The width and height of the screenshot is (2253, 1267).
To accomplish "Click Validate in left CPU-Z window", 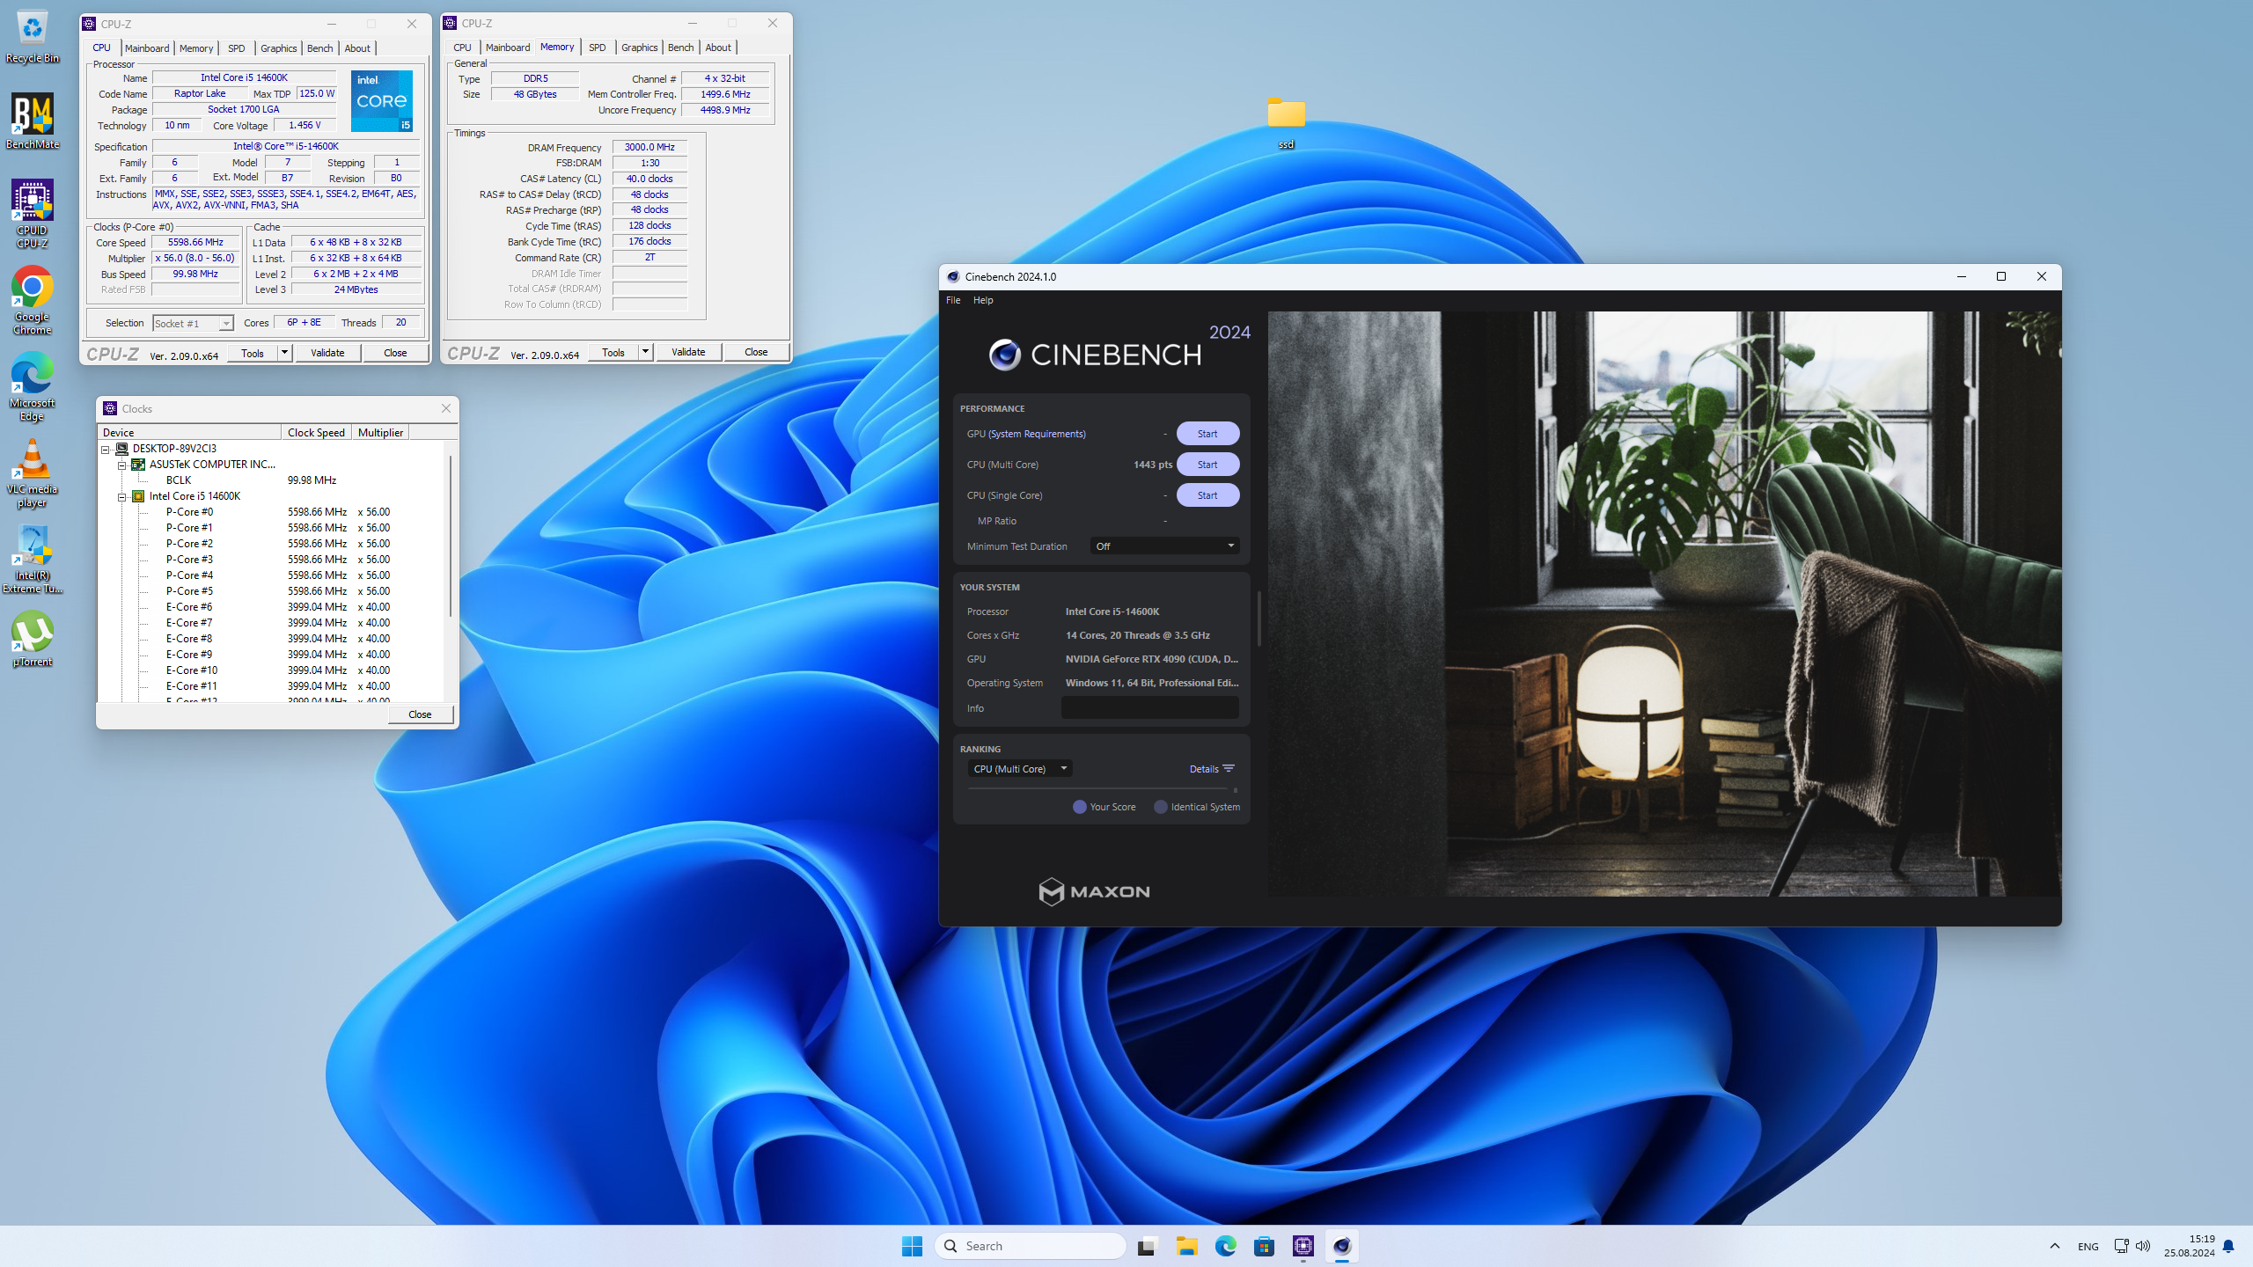I will pyautogui.click(x=327, y=353).
